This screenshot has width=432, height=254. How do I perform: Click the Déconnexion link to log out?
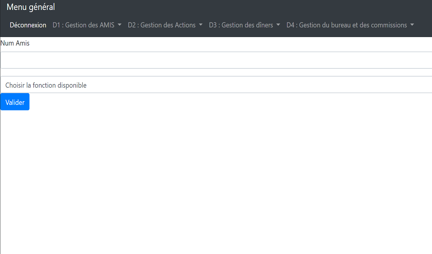click(x=28, y=25)
